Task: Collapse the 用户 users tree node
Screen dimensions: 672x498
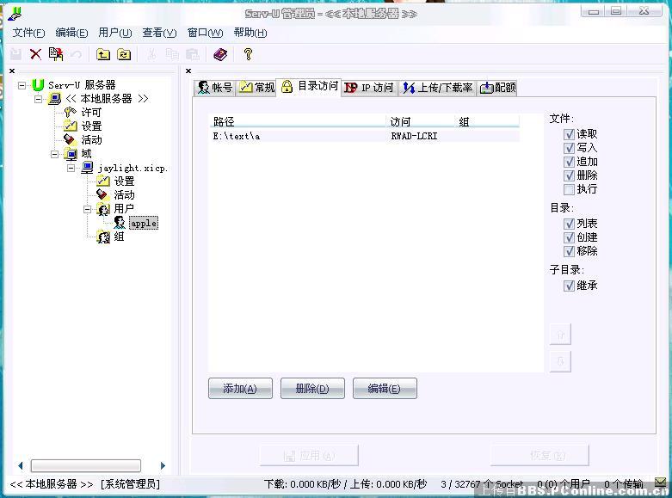Action: (88, 209)
